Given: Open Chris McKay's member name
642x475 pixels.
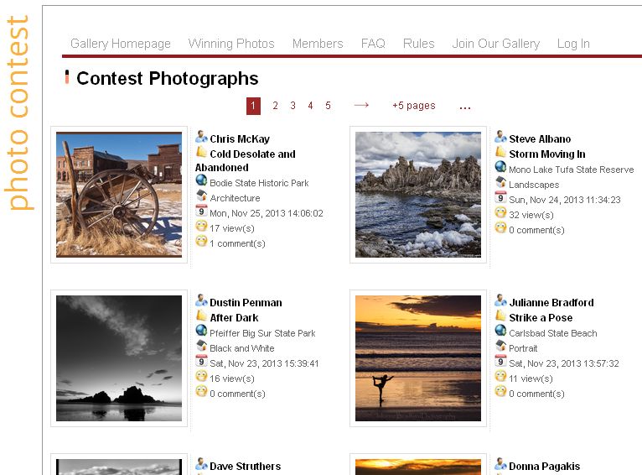Looking at the screenshot, I should 240,139.
